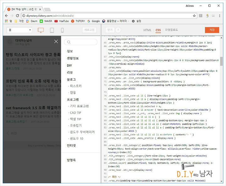Image resolution: width=226 pixels, height=186 pixels.
Task: Open post 텐핑 티스토리 사이드바 광고 등록
Action: [x=33, y=54]
